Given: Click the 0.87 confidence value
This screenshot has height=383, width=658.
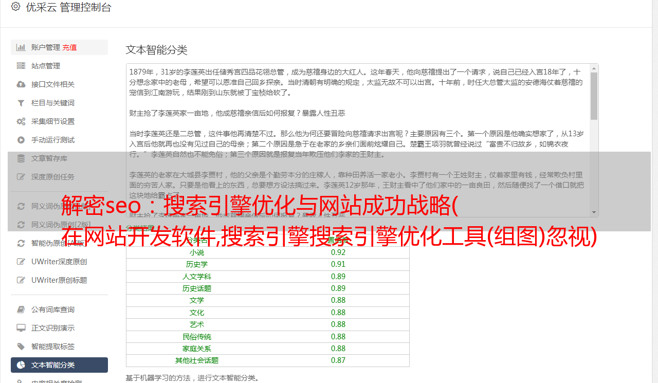Looking at the screenshot, I should tap(338, 360).
